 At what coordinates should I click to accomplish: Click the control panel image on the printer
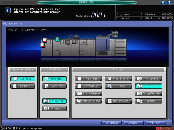click(115, 33)
